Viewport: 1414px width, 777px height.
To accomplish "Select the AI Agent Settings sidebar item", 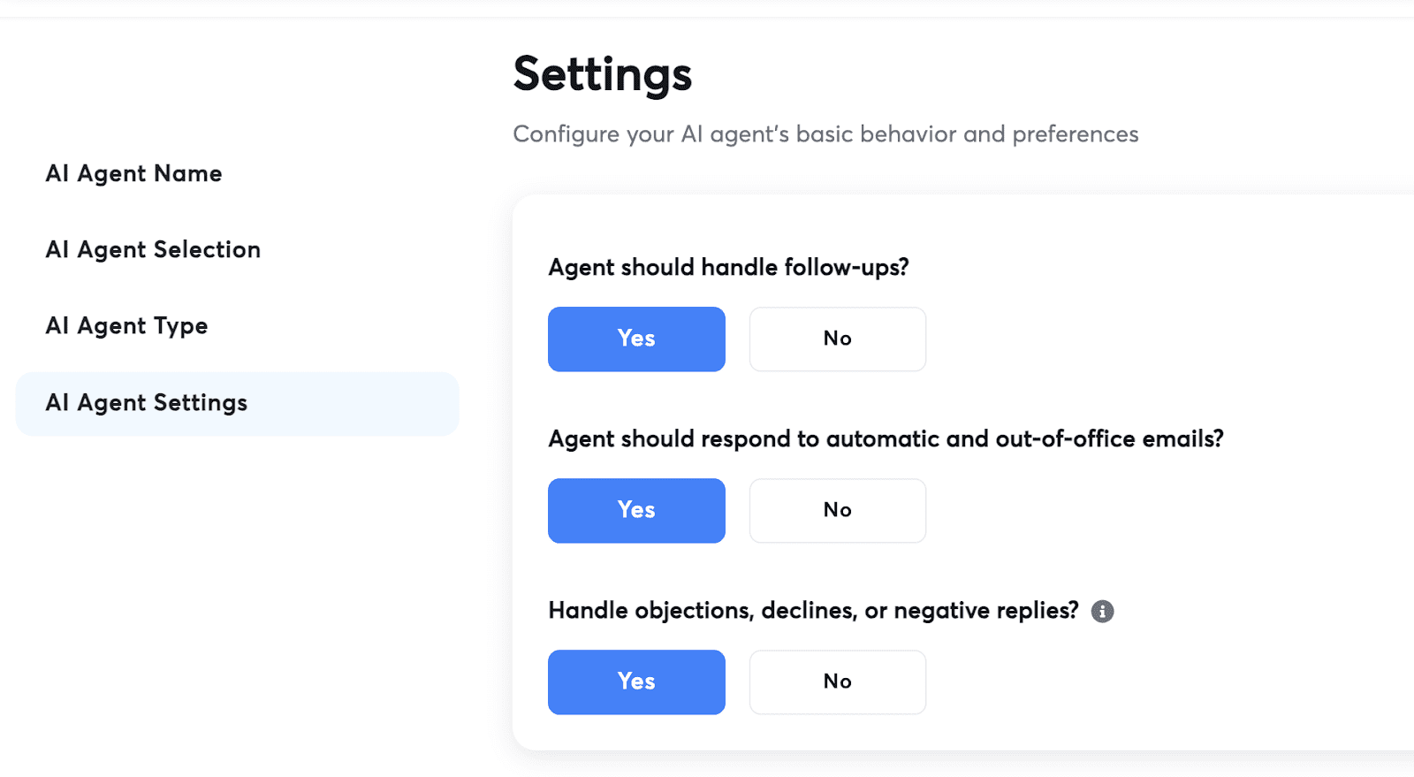I will click(237, 403).
